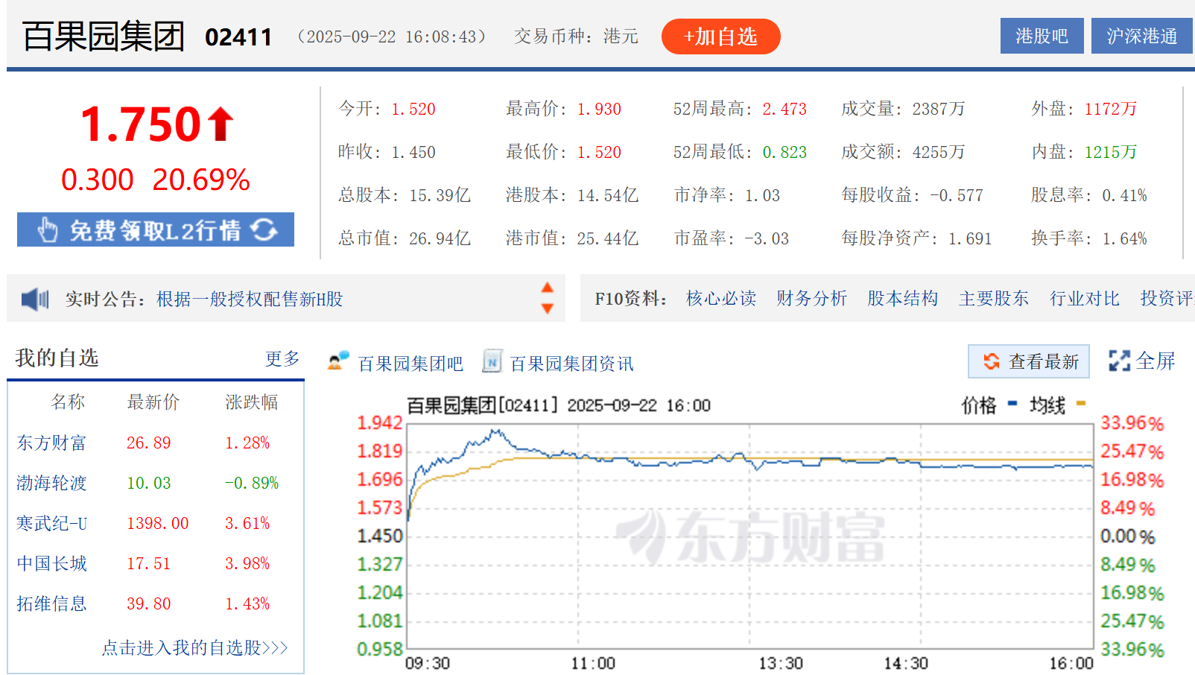Open F10 核心必读 link
1195x675 pixels.
720,299
